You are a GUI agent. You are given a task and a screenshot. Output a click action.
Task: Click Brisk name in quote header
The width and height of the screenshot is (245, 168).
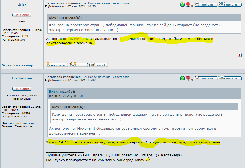[x=53, y=92]
